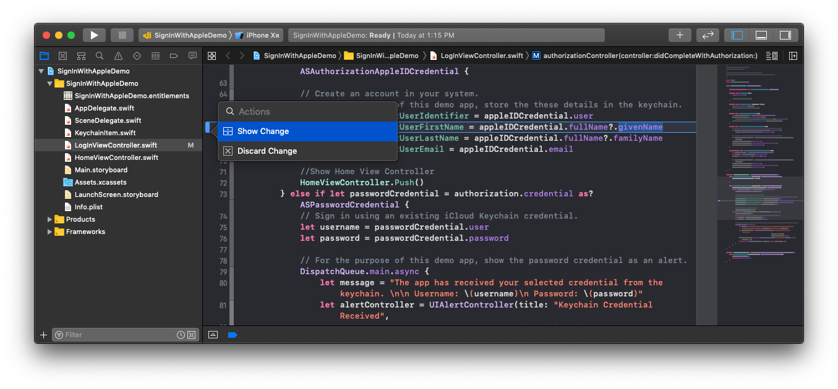Click the navigator Filter field

click(x=118, y=335)
